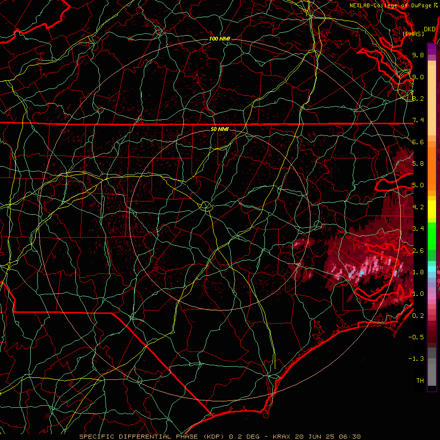
Task: Click the [PHAS] units label
Action: 413,34
